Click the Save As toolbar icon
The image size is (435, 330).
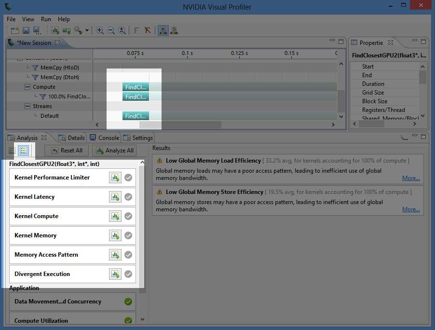37,30
